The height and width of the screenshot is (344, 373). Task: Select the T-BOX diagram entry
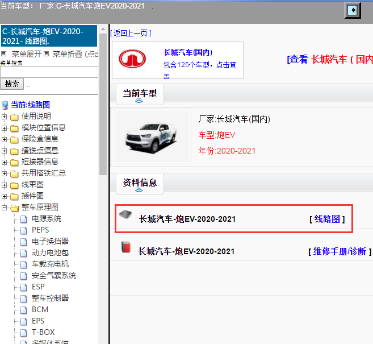coord(43,332)
